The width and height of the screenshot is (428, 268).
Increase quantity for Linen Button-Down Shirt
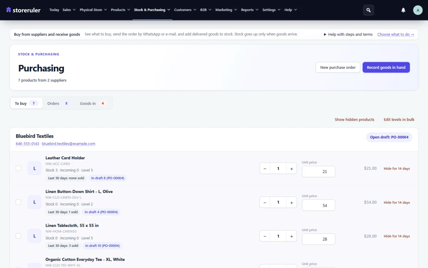(x=291, y=202)
